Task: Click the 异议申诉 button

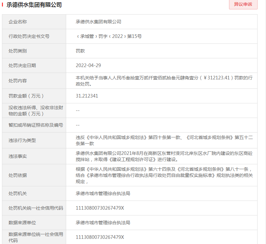Action: coord(243,5)
